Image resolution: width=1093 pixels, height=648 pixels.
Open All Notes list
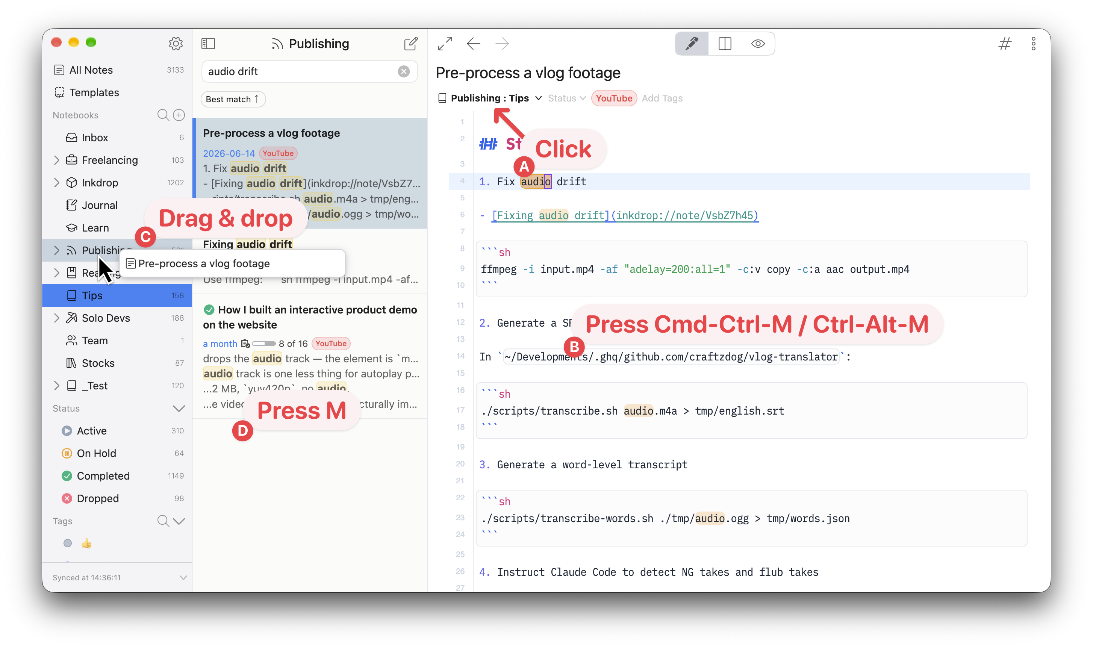point(117,70)
